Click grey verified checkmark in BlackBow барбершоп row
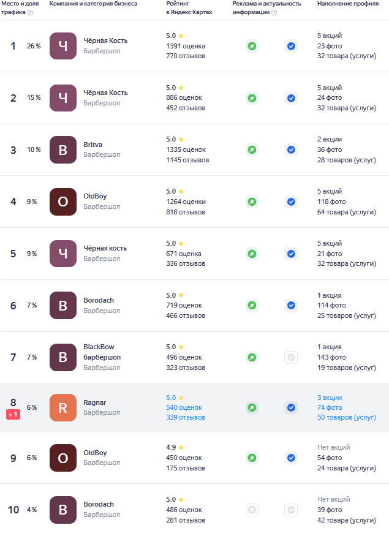The height and width of the screenshot is (536, 389). coord(291,357)
